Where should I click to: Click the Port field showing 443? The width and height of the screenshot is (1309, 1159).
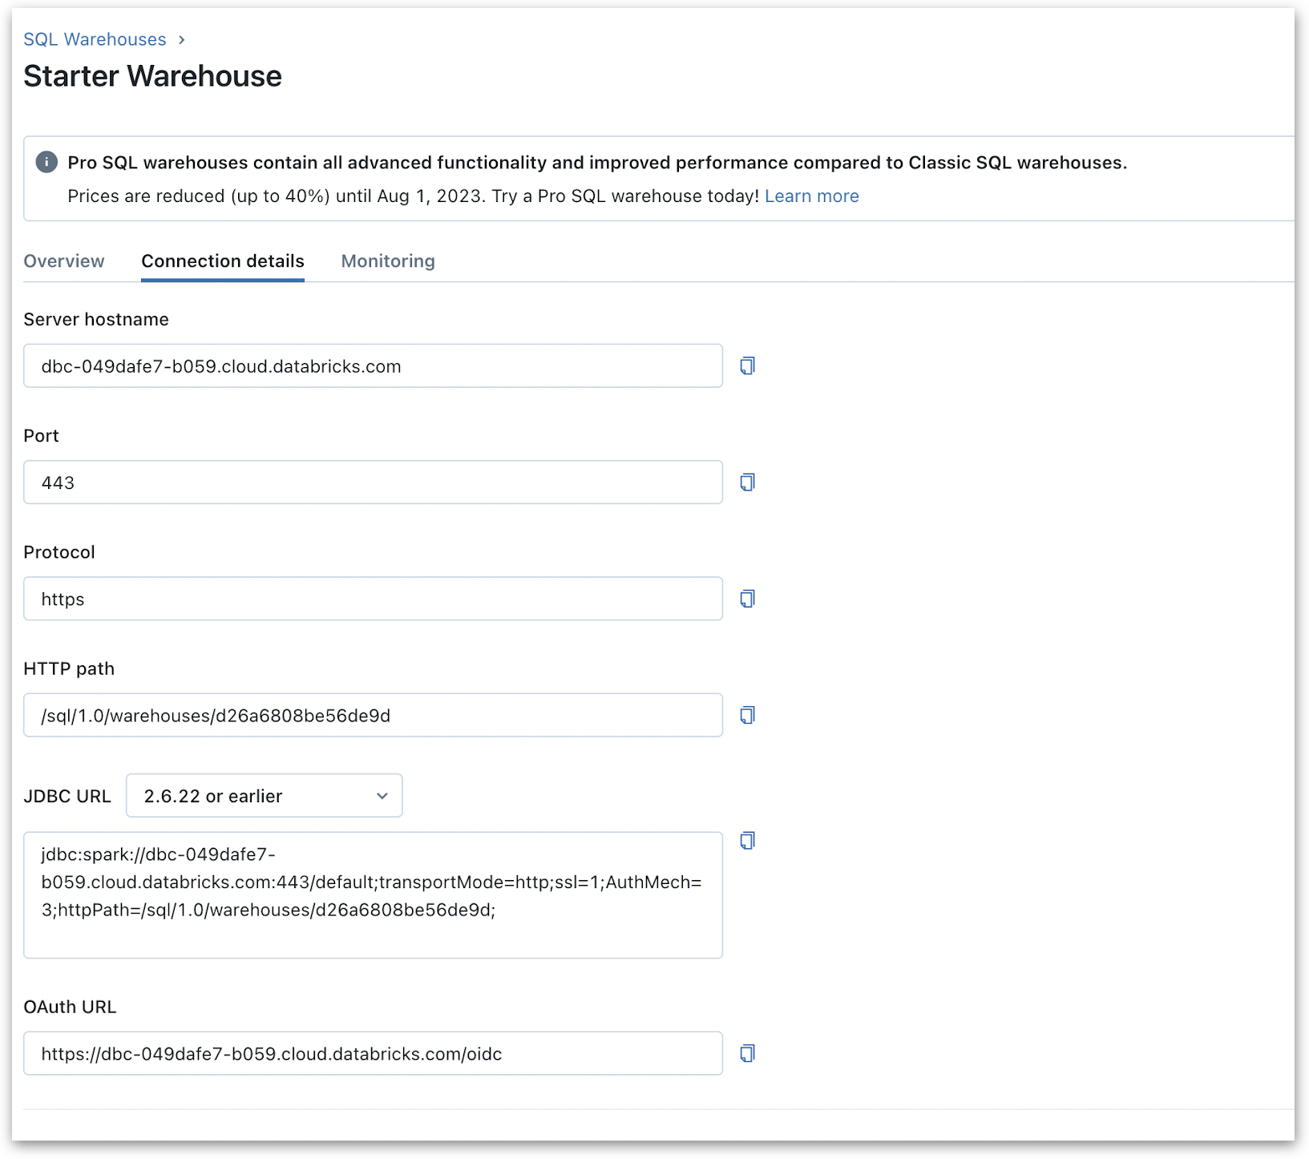[373, 483]
